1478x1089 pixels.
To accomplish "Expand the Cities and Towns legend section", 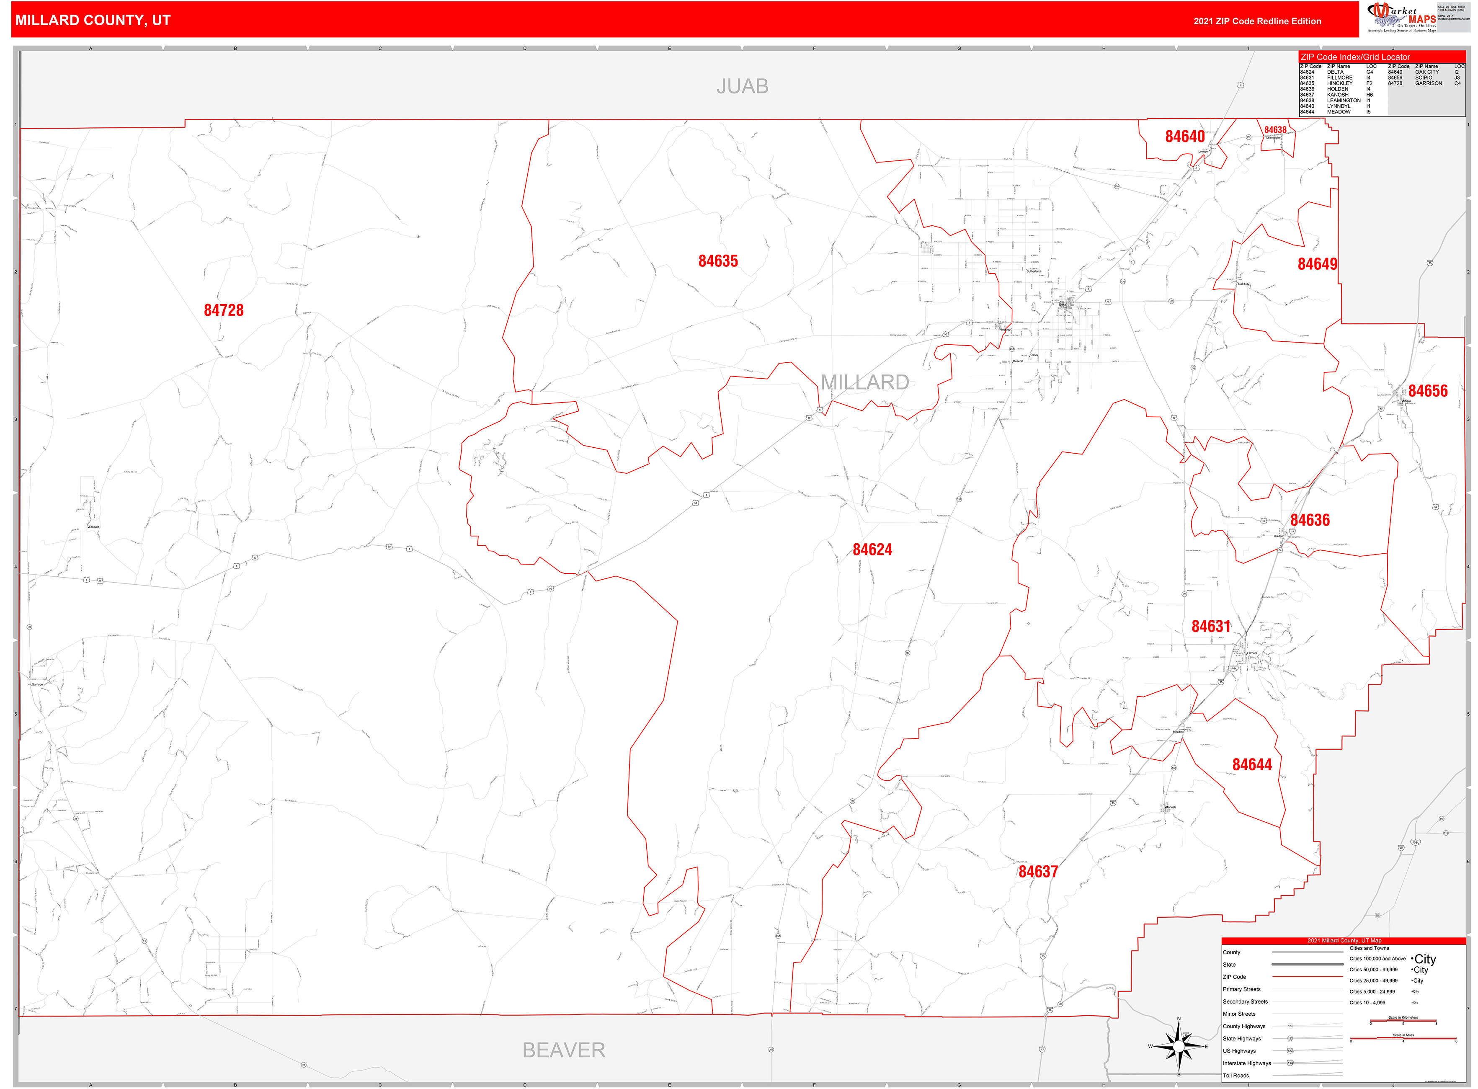I will (x=1369, y=949).
